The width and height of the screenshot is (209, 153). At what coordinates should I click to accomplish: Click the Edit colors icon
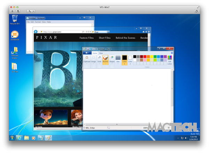pyautogui.click(x=170, y=59)
